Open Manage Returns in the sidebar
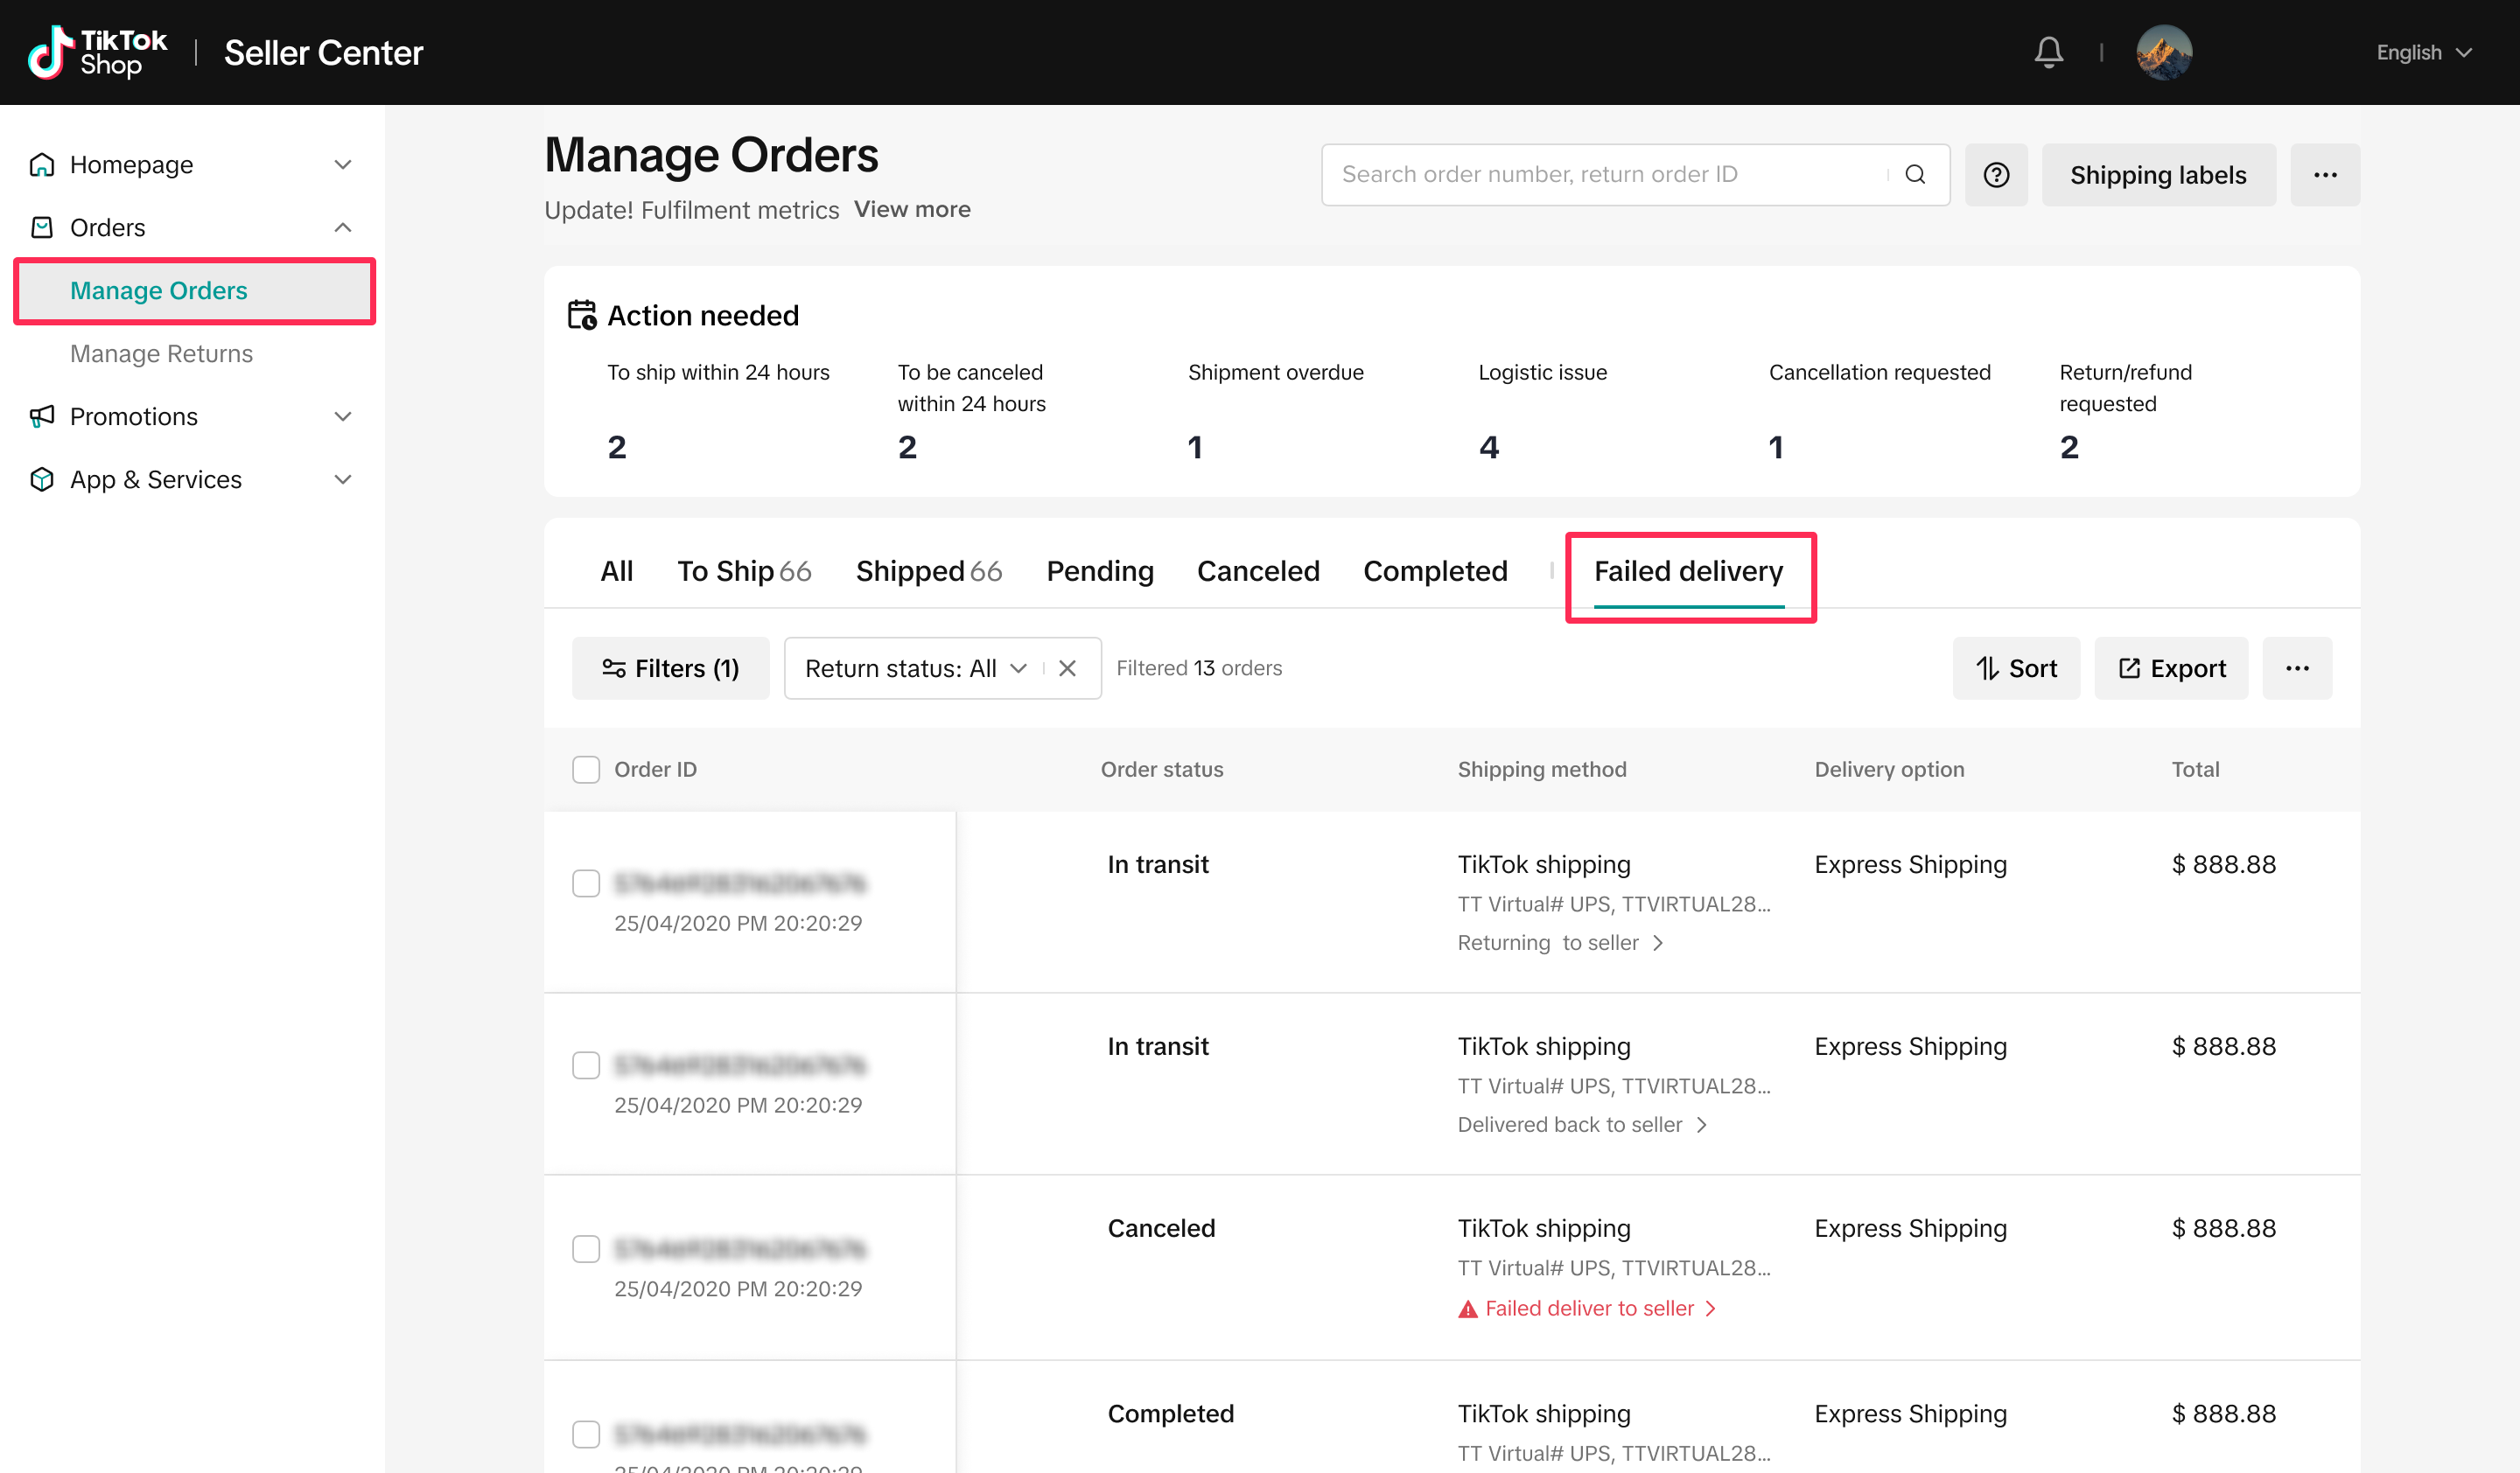The height and width of the screenshot is (1473, 2520). click(161, 353)
